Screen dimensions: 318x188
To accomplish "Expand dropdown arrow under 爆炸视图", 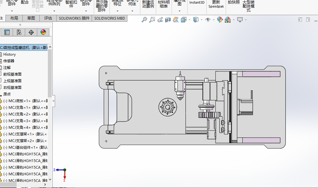I will (179, 11).
